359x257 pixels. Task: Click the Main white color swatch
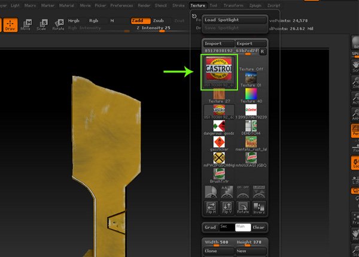point(243,228)
